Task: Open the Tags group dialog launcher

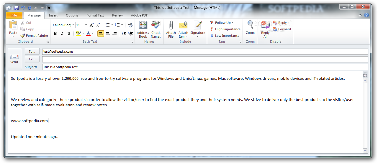Action: point(240,42)
